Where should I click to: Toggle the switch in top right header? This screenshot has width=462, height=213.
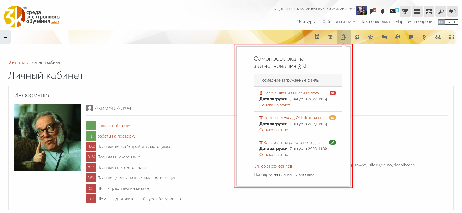453,11
